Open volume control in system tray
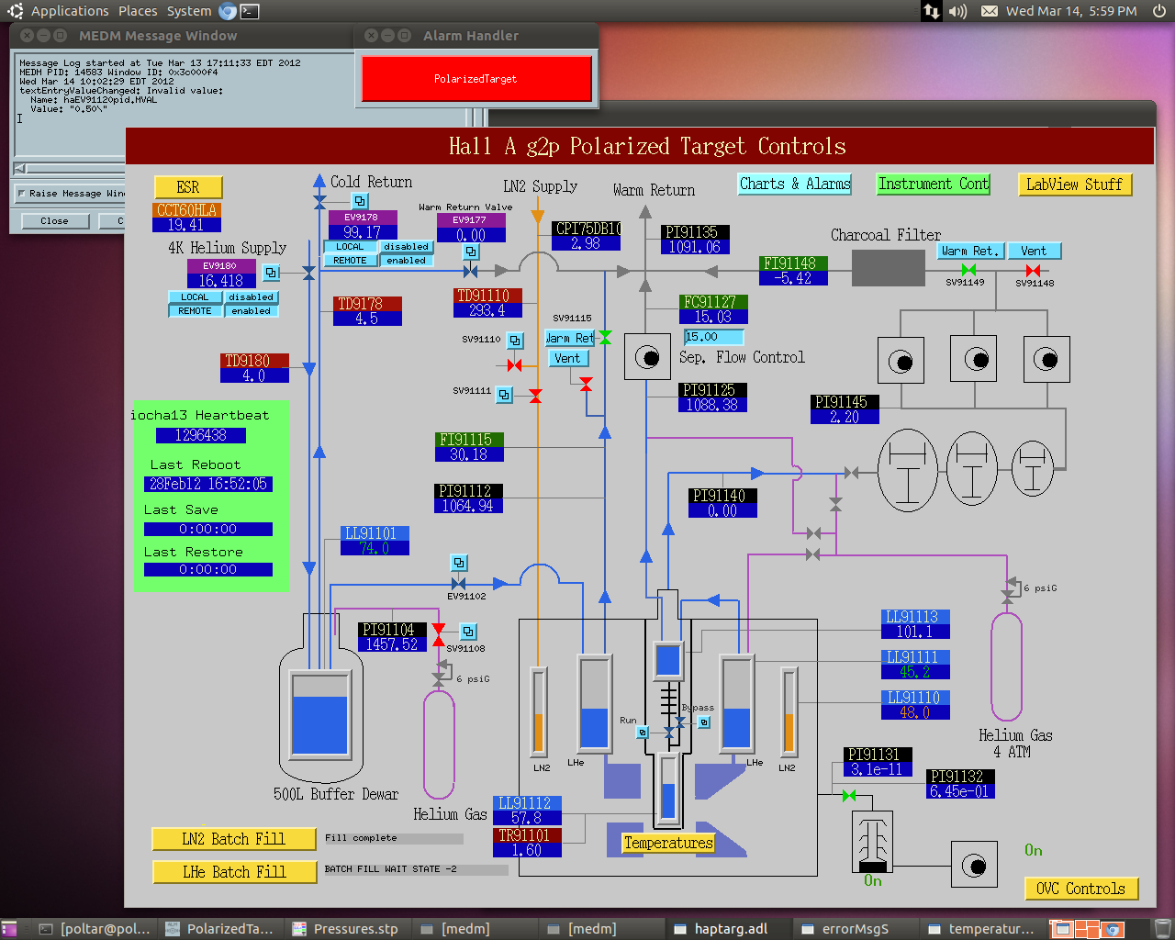1175x940 pixels. point(957,11)
